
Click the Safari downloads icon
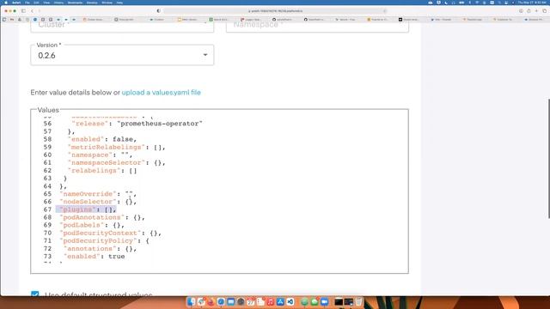[x=521, y=11]
